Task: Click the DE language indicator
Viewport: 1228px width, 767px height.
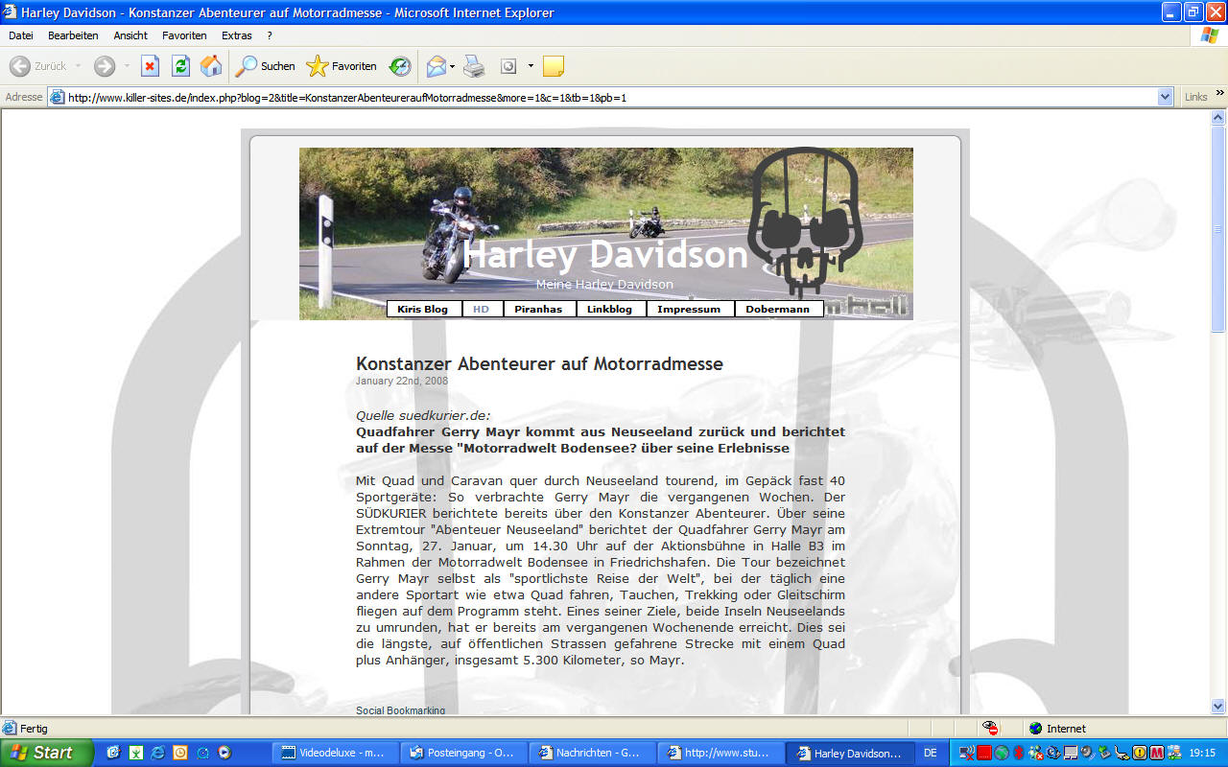Action: click(931, 753)
